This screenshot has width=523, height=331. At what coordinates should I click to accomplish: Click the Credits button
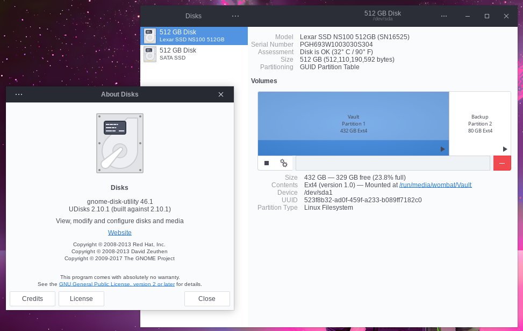point(32,299)
